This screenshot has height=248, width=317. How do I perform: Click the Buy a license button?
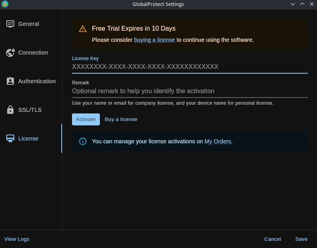(x=121, y=119)
